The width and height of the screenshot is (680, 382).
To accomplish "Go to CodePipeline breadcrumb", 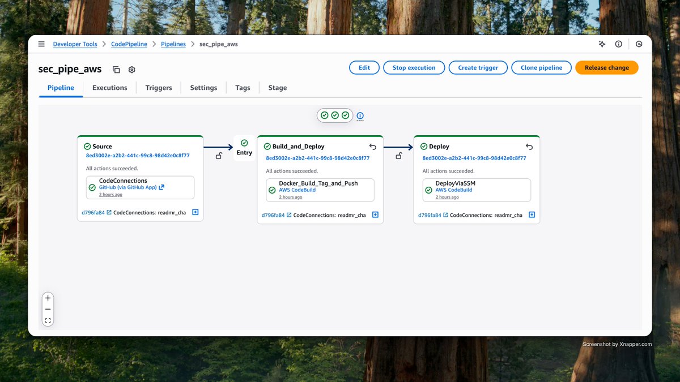I will coord(129,44).
